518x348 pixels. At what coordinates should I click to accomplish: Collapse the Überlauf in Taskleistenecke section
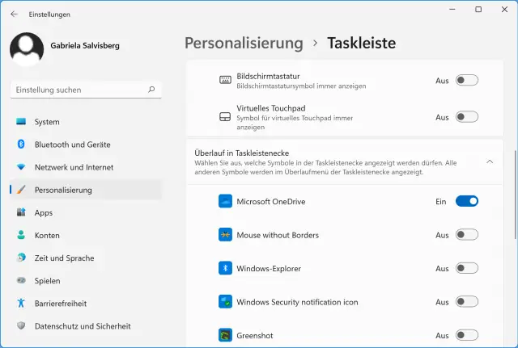tap(490, 161)
